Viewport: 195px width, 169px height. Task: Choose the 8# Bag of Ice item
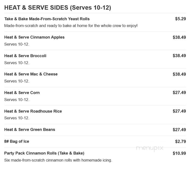pyautogui.click(x=17, y=141)
